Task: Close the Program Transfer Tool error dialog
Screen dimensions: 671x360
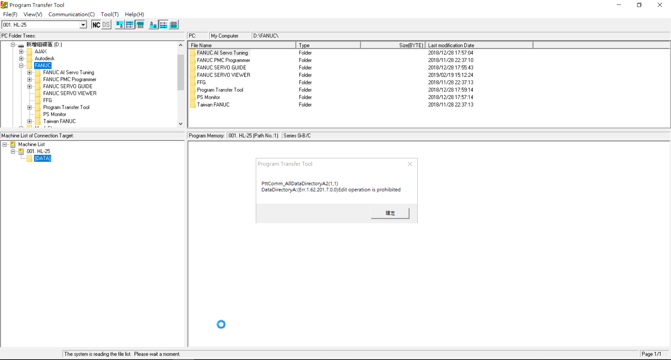Action: click(x=410, y=164)
